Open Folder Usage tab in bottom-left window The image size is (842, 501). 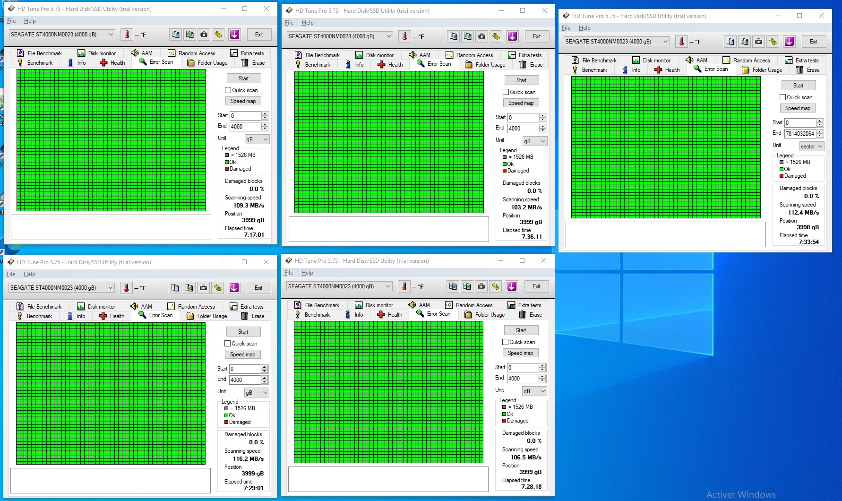coord(207,316)
